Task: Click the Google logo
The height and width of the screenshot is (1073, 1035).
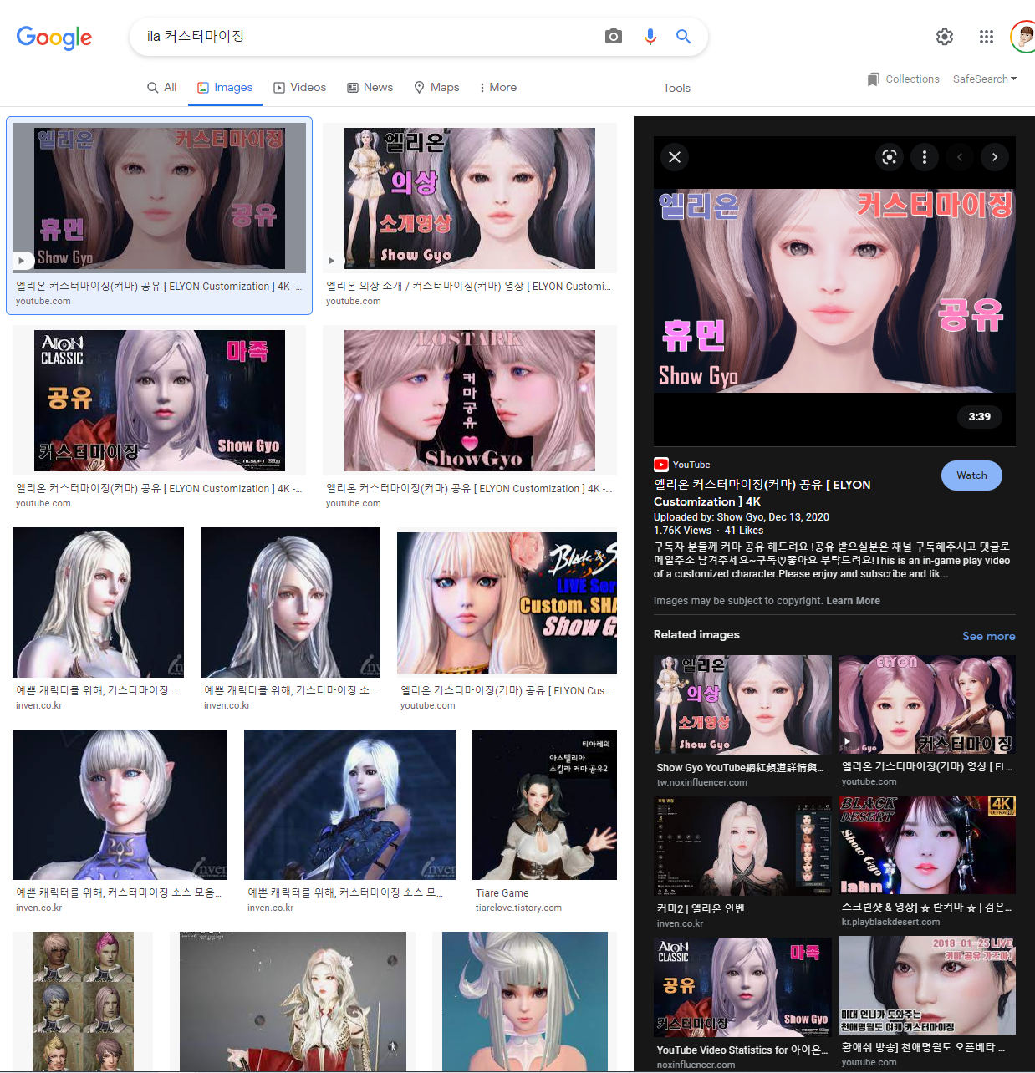Action: click(x=54, y=37)
